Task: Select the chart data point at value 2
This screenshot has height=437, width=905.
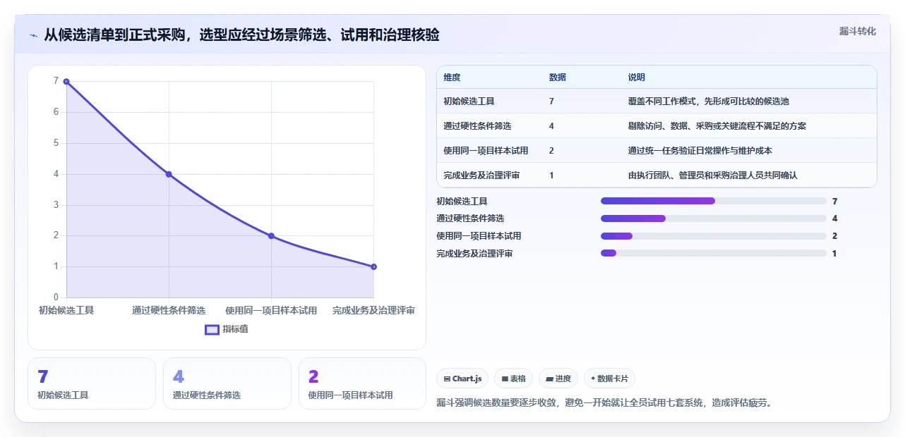Action: (x=271, y=235)
